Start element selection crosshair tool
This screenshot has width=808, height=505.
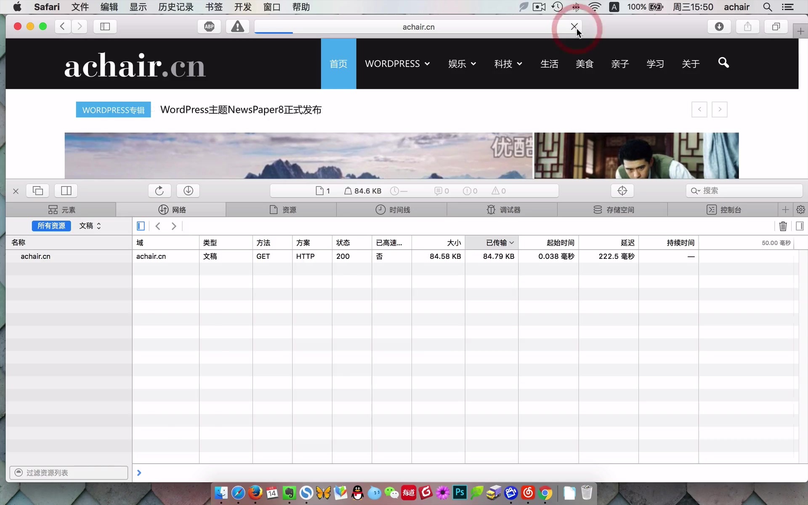click(x=622, y=191)
